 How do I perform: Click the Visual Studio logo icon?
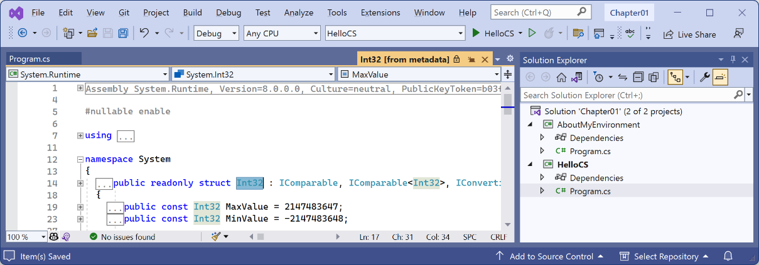tap(16, 13)
